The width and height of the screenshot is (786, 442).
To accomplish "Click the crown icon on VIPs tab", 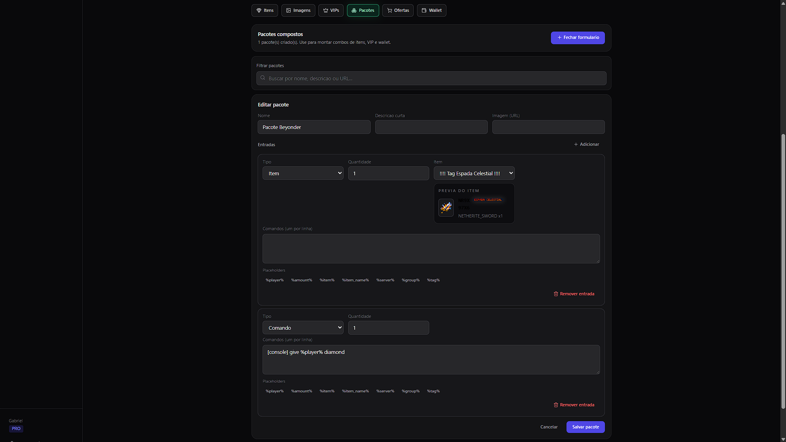I will 326,11.
